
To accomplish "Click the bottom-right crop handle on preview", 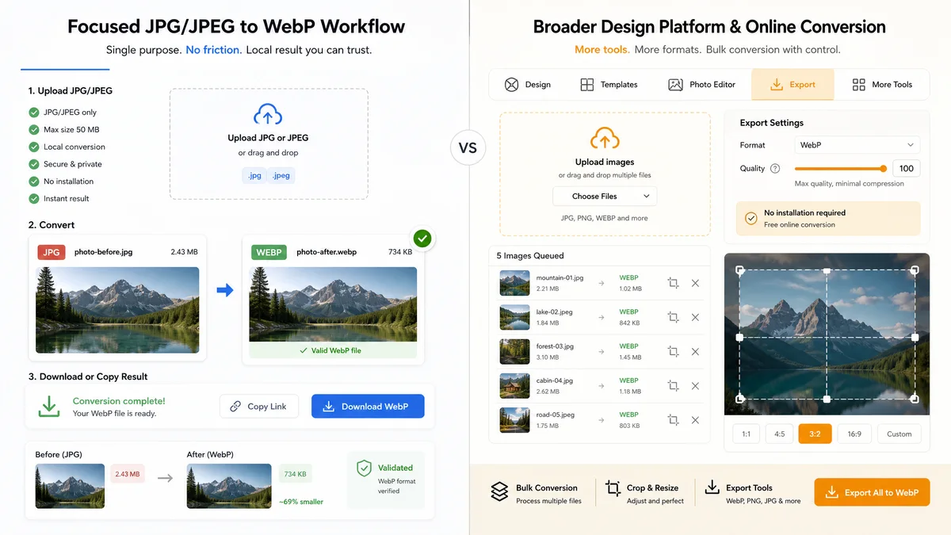I will [x=915, y=399].
